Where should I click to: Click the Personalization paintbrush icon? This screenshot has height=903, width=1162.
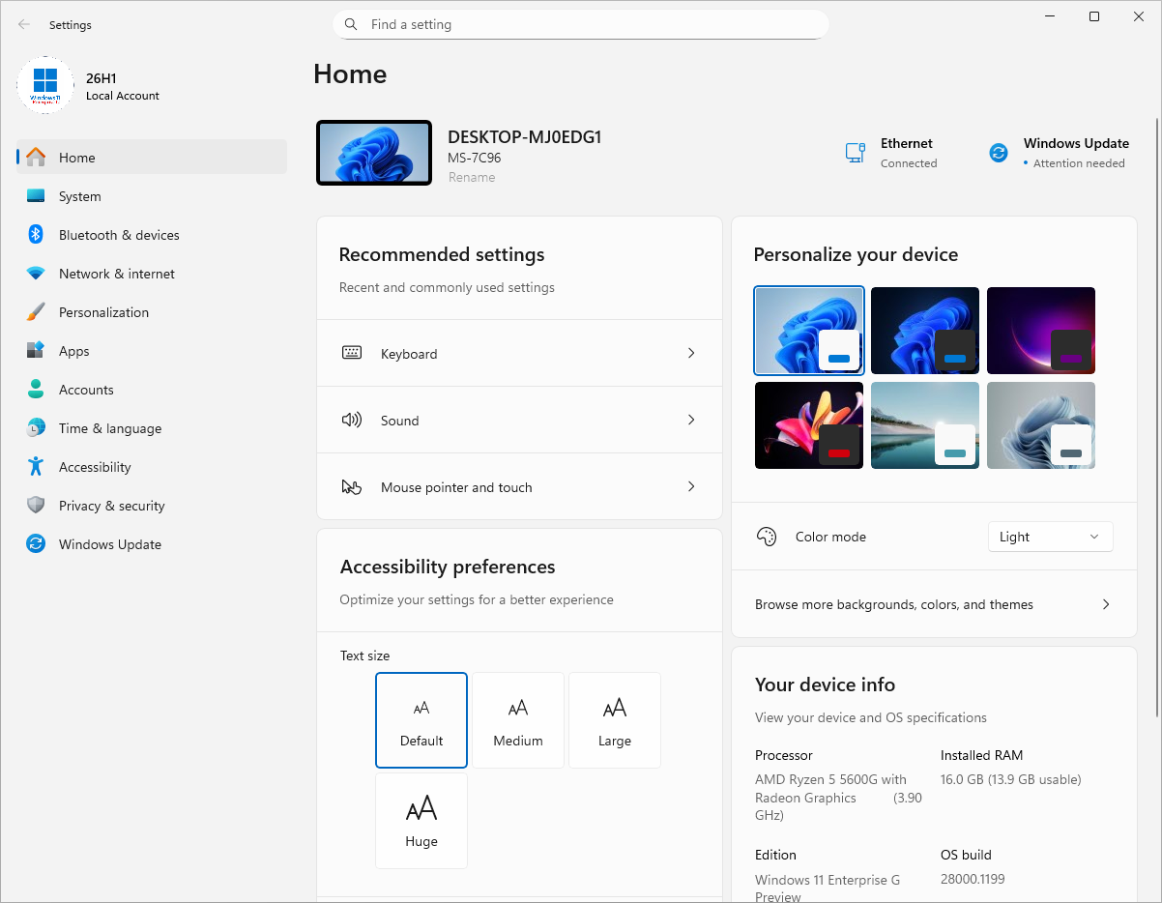36,312
